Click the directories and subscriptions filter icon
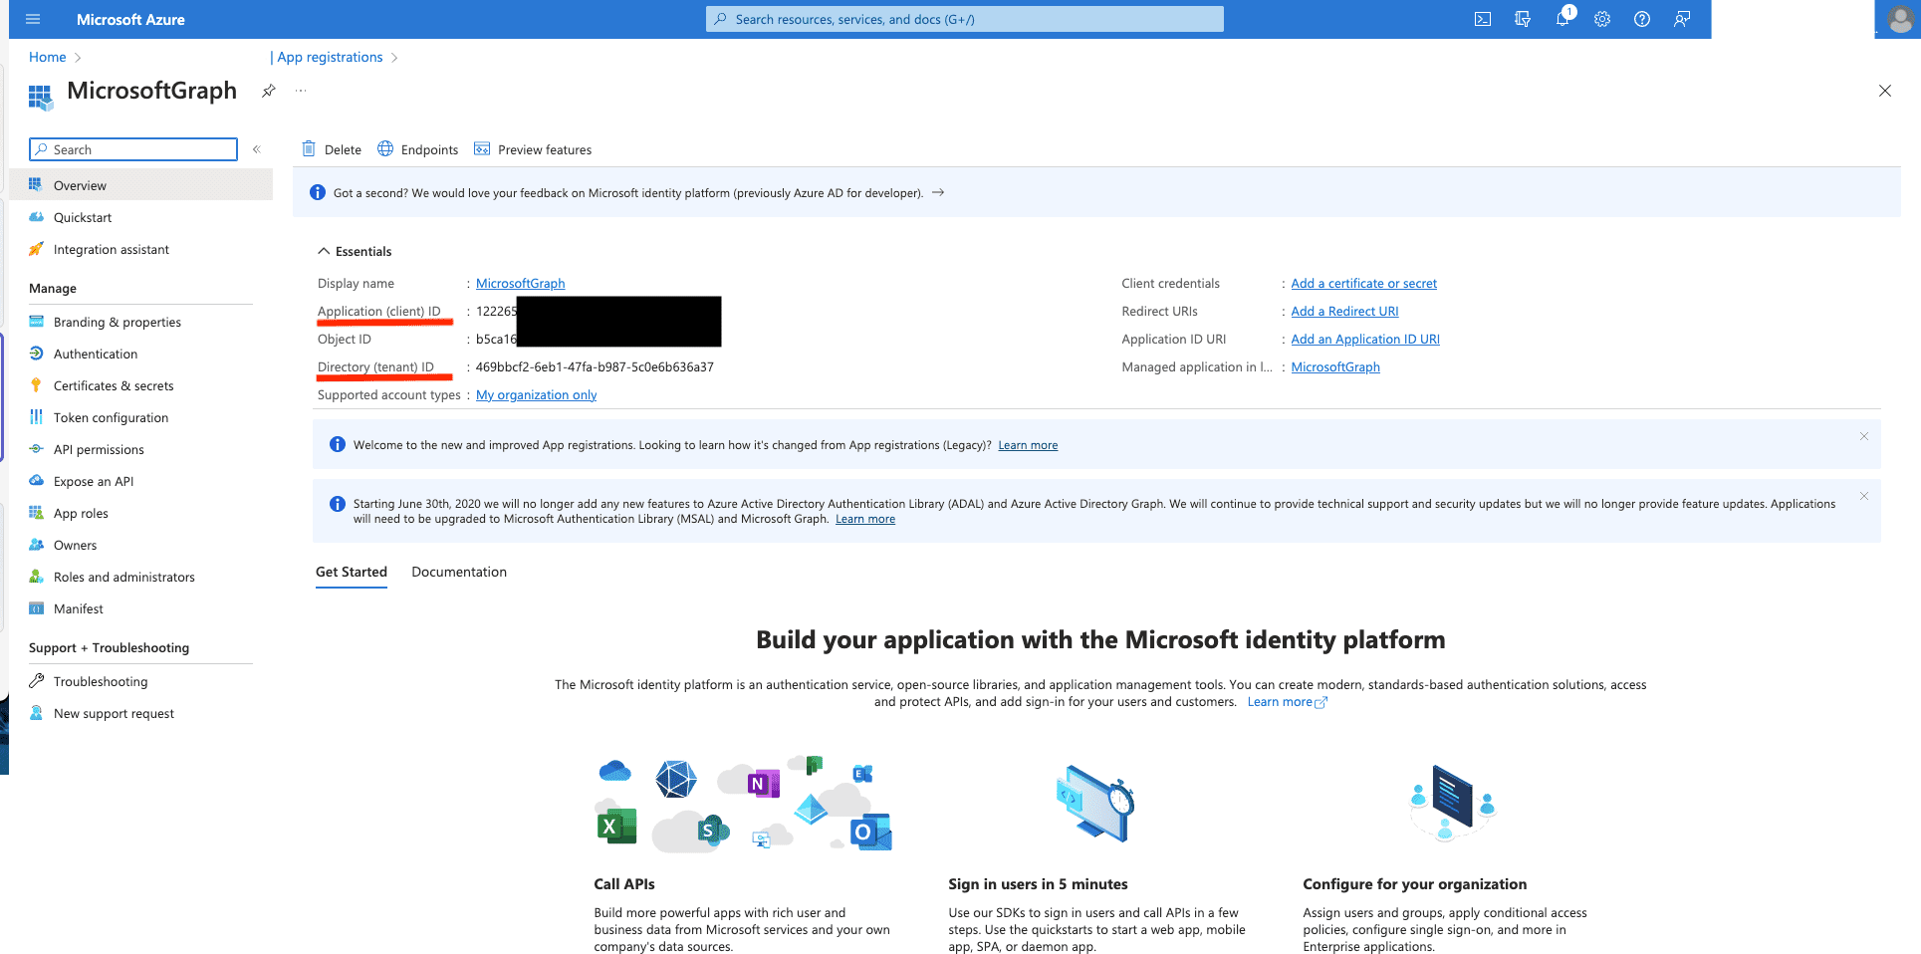The image size is (1921, 954). [1522, 19]
